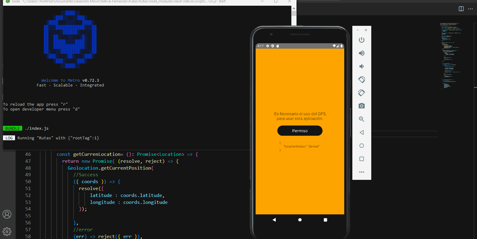This screenshot has width=477, height=239.
Task: Activate emulator zoom magnifier
Action: pos(362,119)
